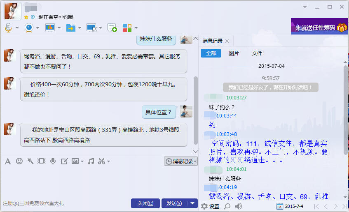Click sender avatar beside 具体位置？ message
Viewport: 349px width, 212px height.
[x=186, y=111]
